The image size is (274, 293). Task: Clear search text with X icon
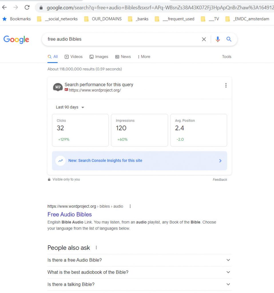pos(204,39)
